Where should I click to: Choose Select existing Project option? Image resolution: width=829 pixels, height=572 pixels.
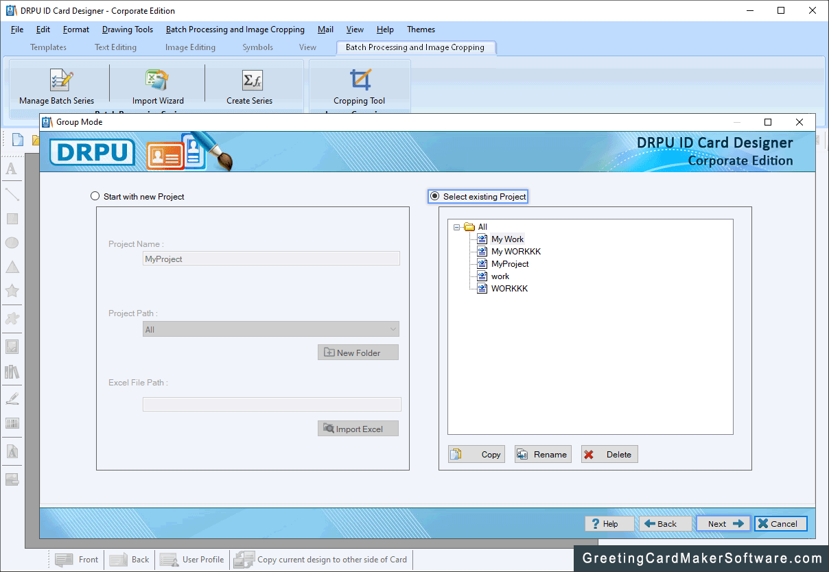point(478,196)
